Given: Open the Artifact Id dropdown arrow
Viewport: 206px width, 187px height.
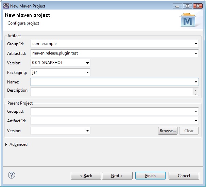Looking at the screenshot, I should click(x=196, y=53).
